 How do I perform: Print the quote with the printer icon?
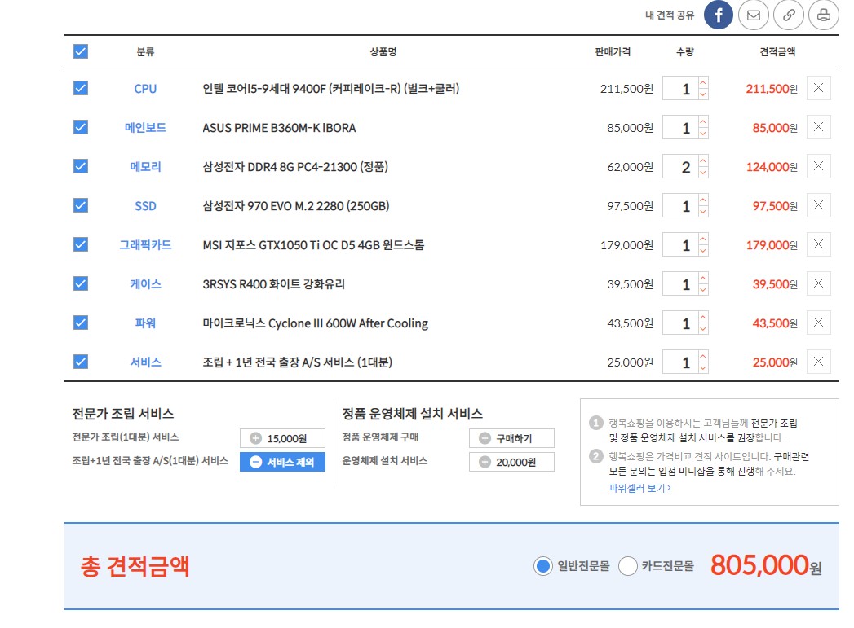(x=824, y=15)
